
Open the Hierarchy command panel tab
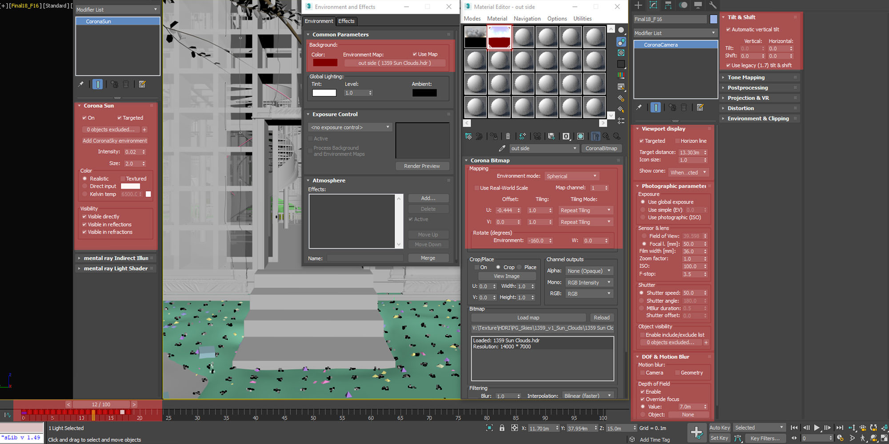point(668,5)
